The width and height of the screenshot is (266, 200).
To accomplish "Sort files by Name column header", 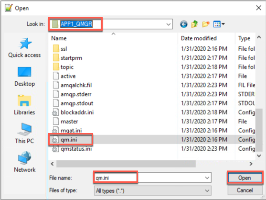I will 59,38.
